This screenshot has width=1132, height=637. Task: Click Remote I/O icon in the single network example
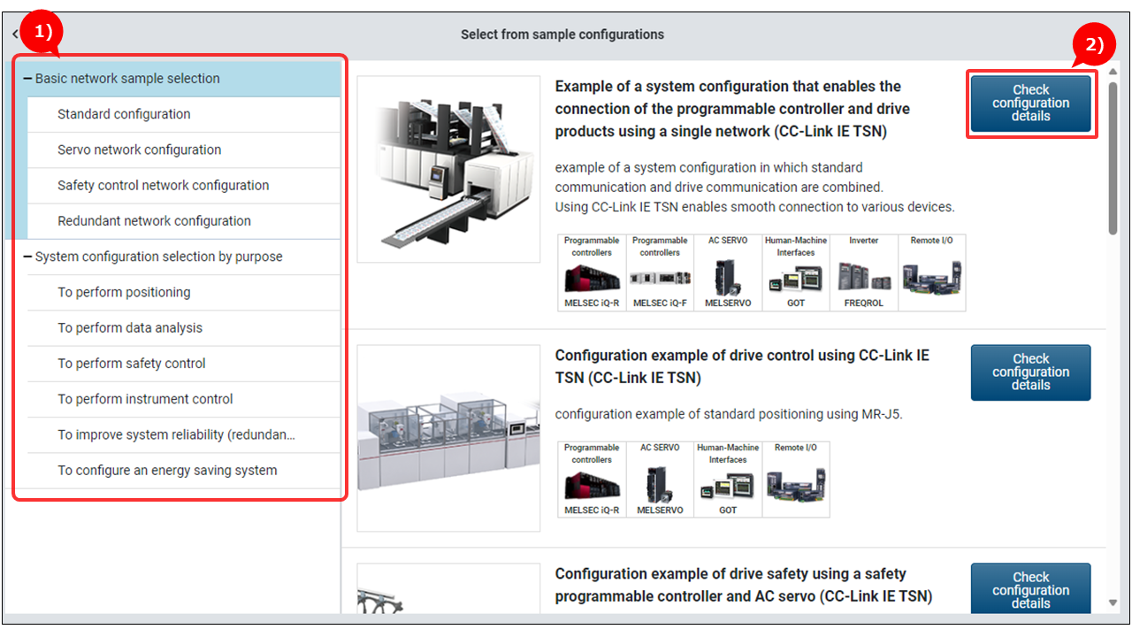click(x=932, y=272)
